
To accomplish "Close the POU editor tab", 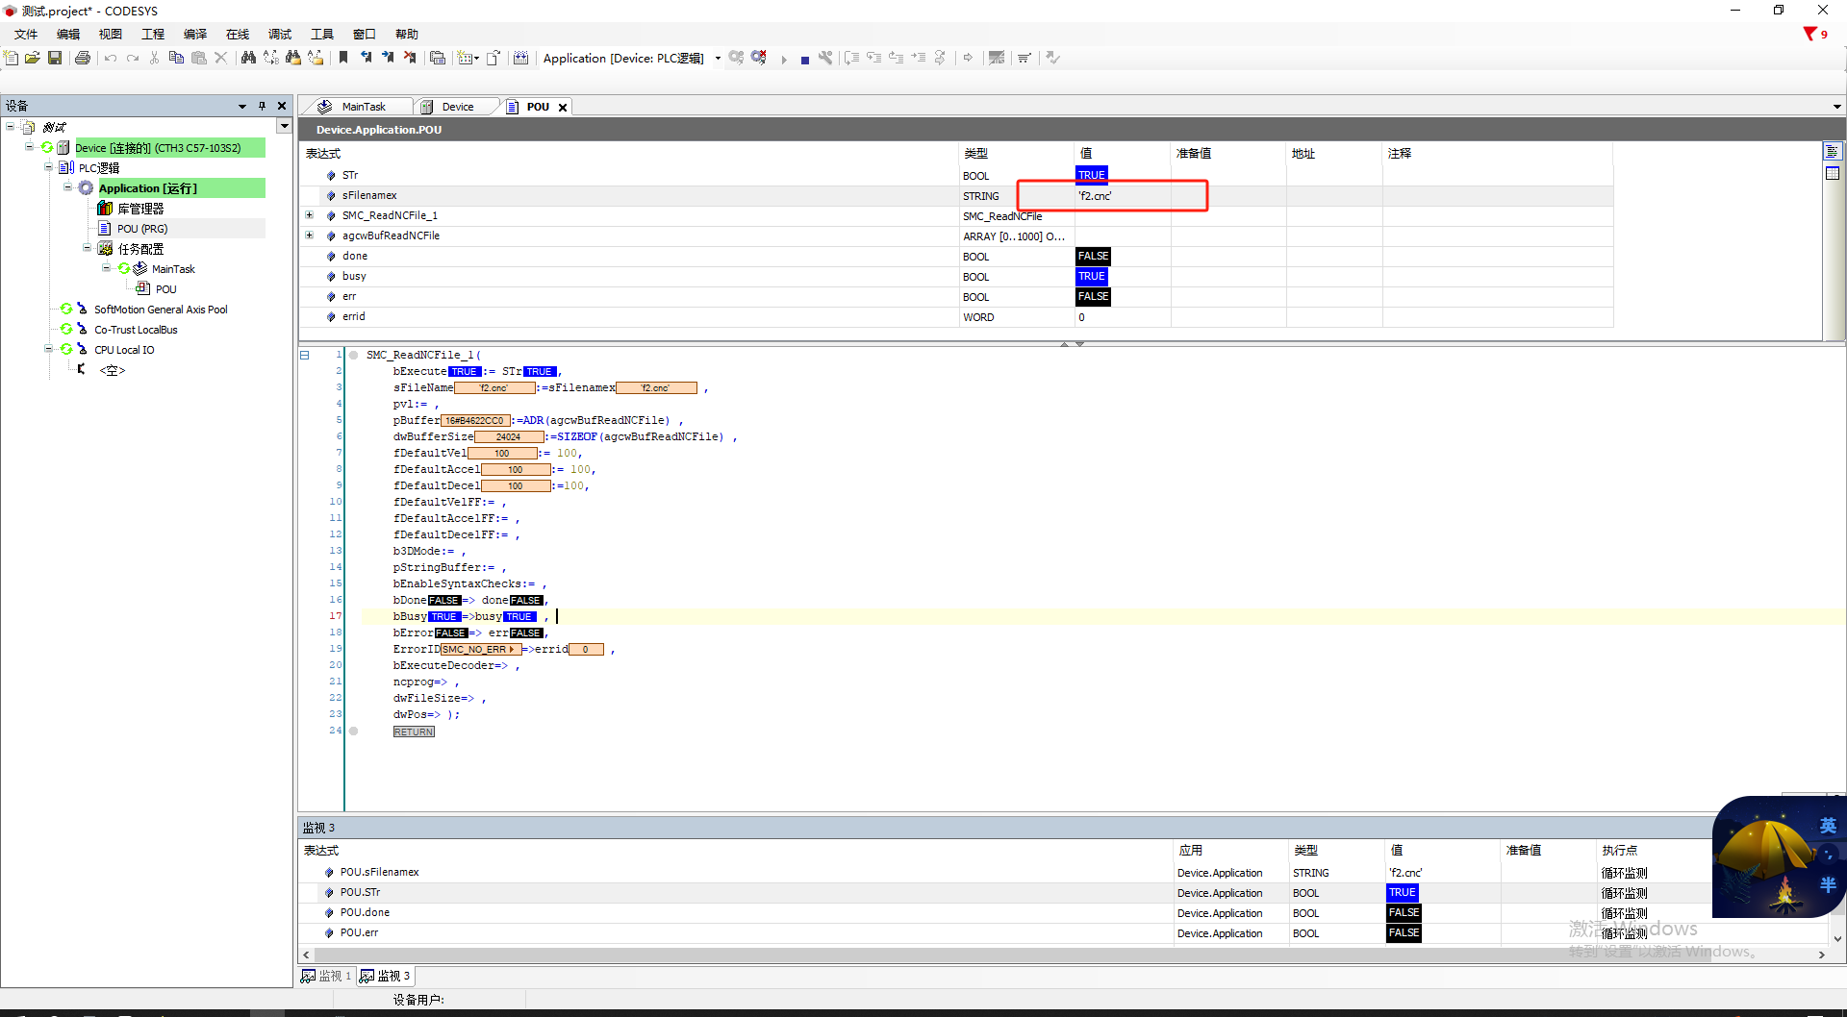I will (x=563, y=108).
